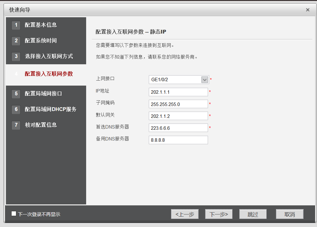
Task: Go to step 6 配置局域网DHCP服务
Action: tap(50, 109)
